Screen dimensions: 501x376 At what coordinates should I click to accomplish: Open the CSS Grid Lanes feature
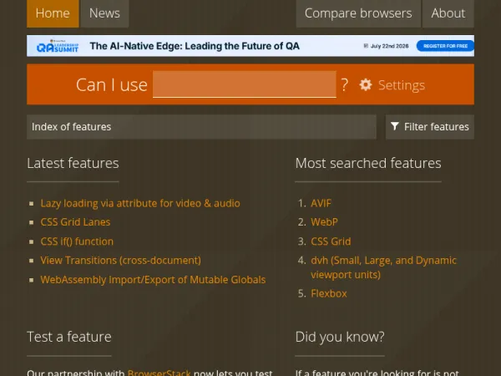click(75, 222)
